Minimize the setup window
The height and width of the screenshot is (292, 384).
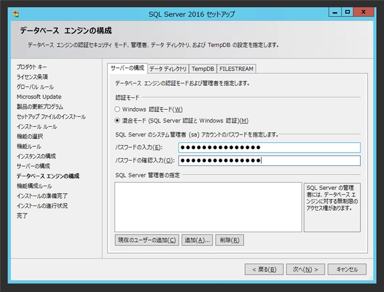[x=335, y=12]
